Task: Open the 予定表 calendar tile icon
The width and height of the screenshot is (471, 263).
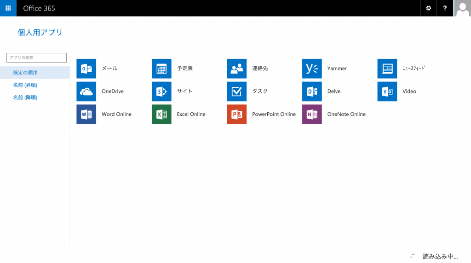Action: point(161,69)
